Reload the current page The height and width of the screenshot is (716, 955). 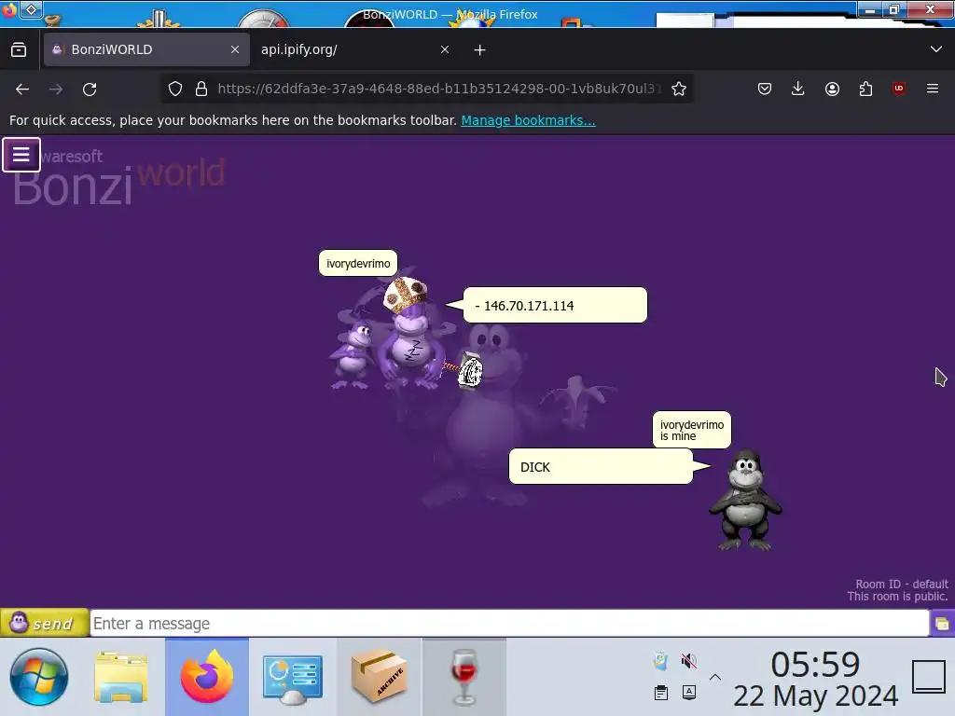[90, 89]
